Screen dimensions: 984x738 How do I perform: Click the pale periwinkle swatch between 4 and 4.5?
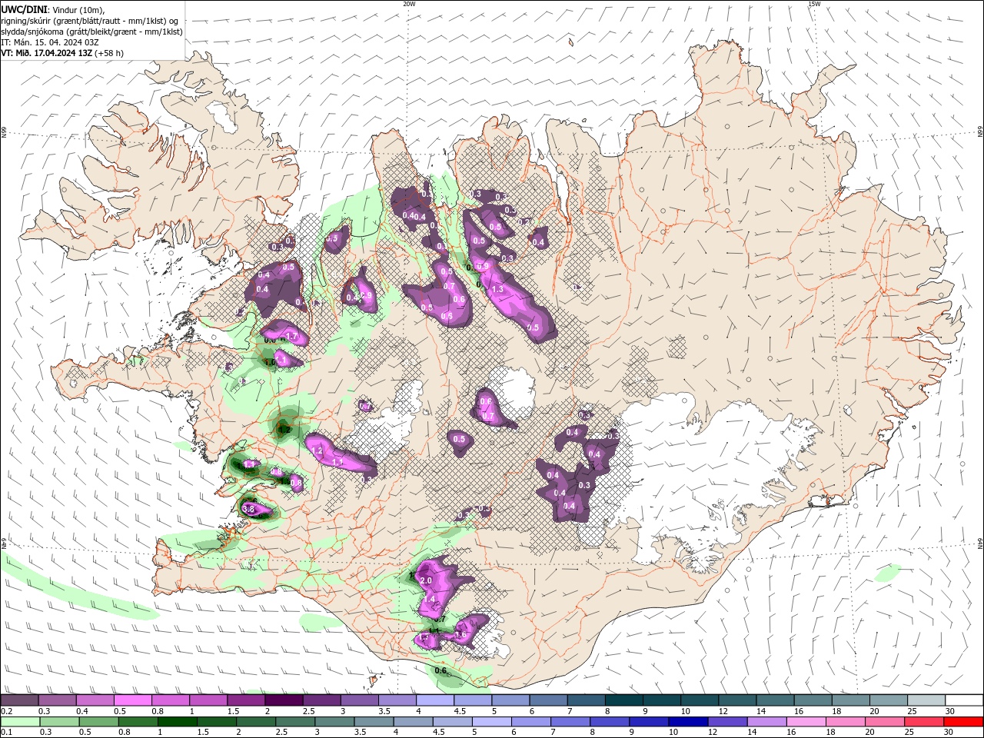tap(434, 700)
